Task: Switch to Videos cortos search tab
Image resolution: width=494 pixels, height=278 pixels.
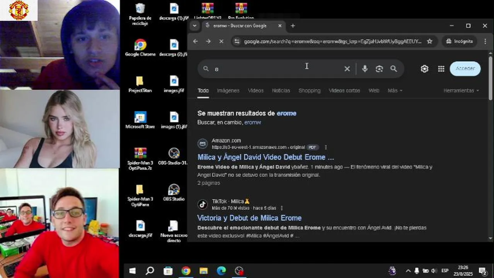Action: (344, 90)
